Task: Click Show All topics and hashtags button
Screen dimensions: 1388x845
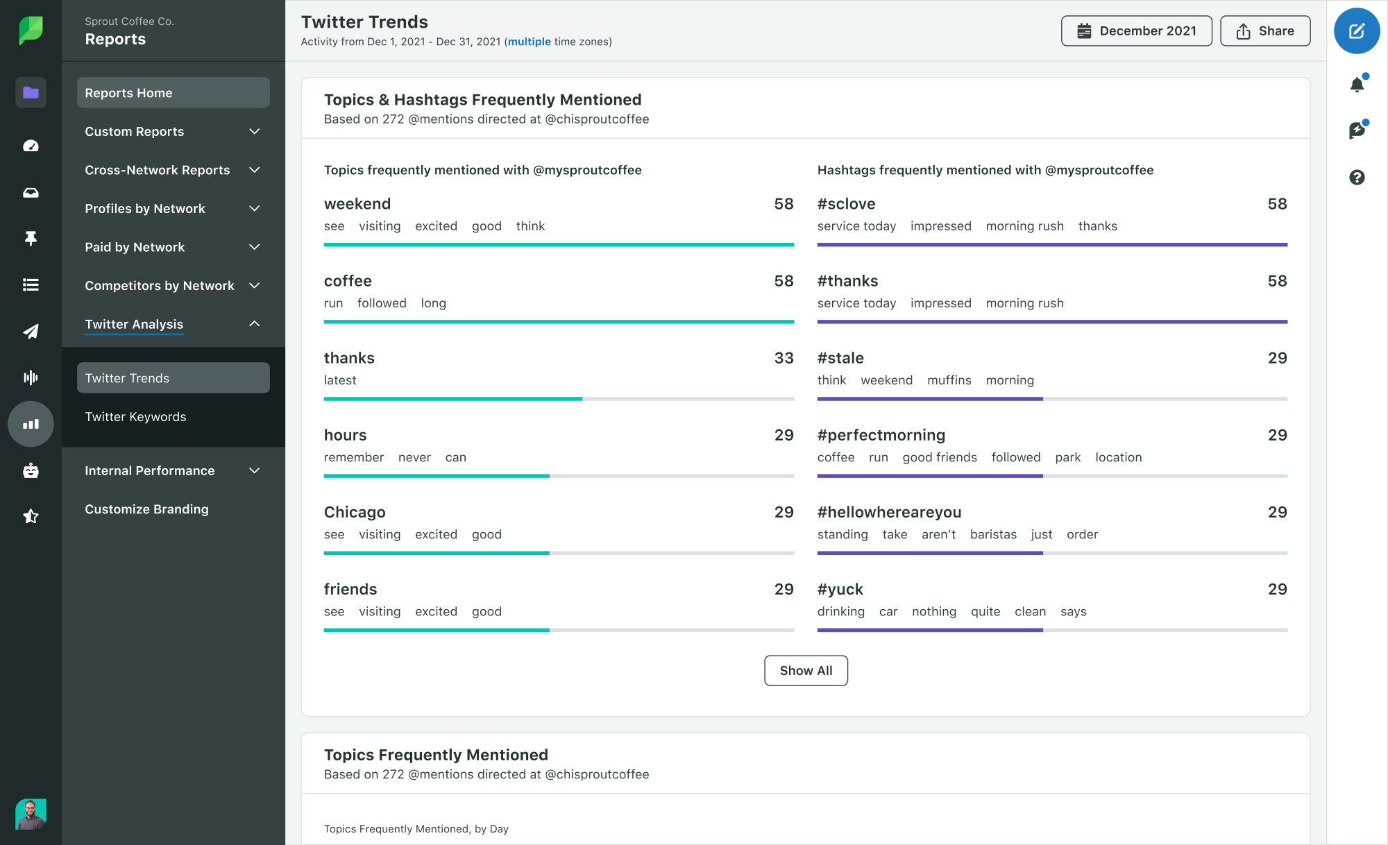Action: (805, 671)
